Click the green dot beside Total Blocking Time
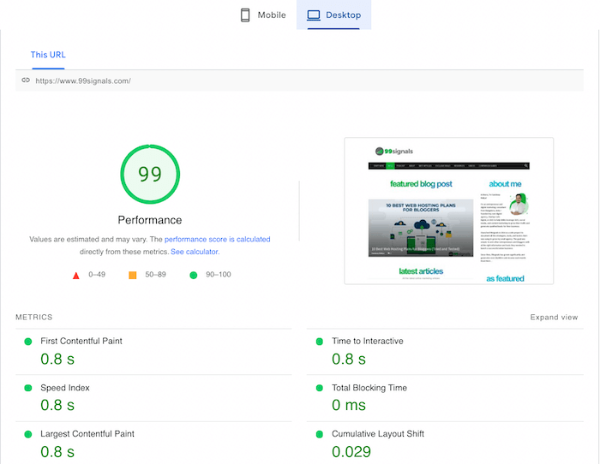 [320, 388]
